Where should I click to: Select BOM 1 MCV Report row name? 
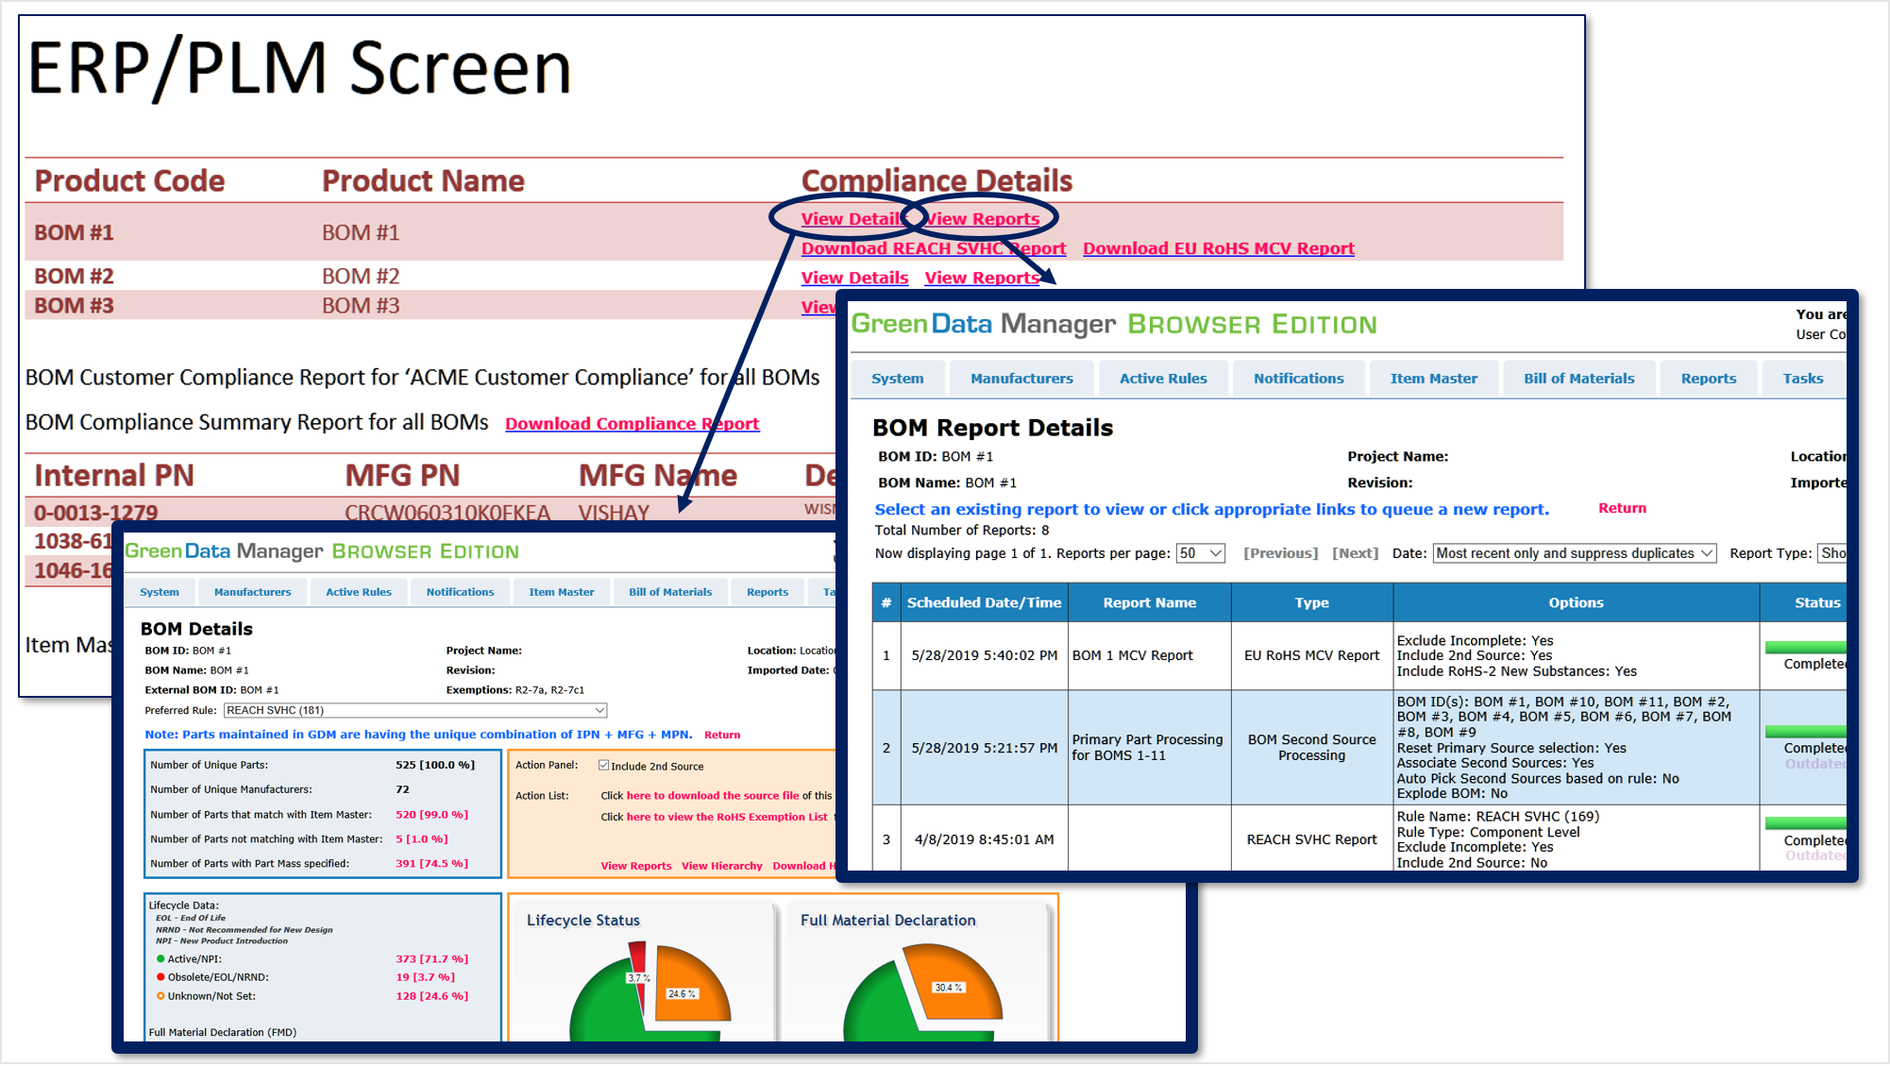(1133, 655)
